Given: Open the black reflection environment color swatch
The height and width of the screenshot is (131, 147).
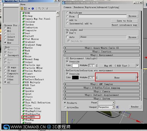Looking at the screenshot, I should point(75,77).
